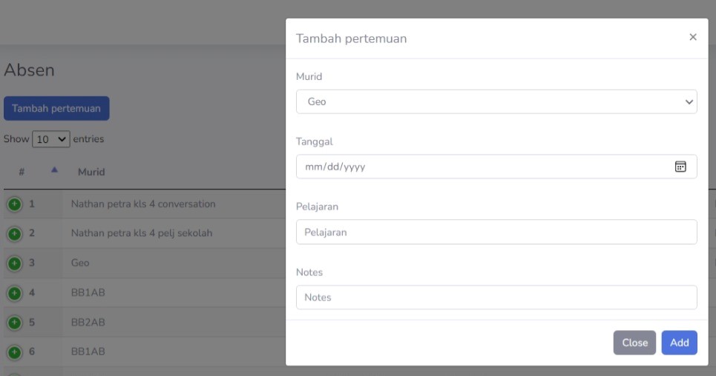Click the Tambah pertemuan blue button
Image resolution: width=716 pixels, height=376 pixels.
pos(56,108)
